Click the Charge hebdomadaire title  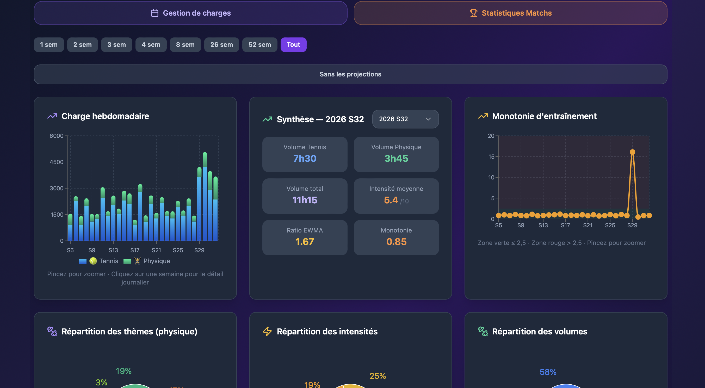tap(105, 116)
